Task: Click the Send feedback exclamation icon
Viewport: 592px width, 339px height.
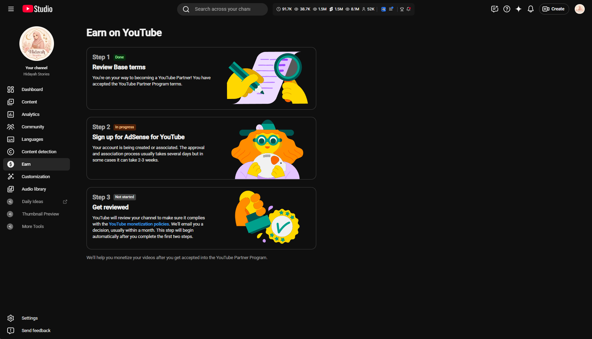Action: tap(11, 331)
